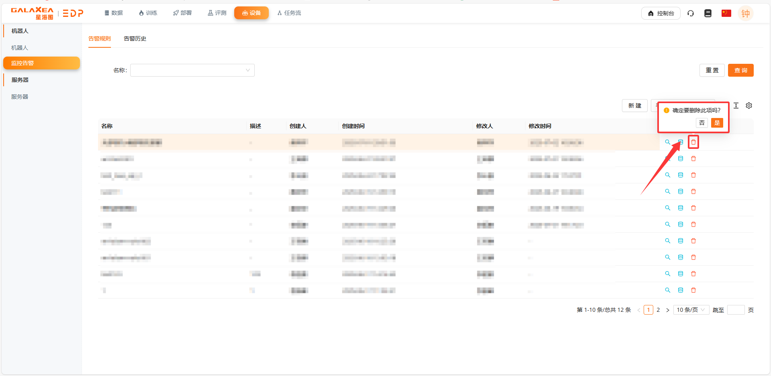
Task: Click the headset support icon in header
Action: pyautogui.click(x=691, y=13)
